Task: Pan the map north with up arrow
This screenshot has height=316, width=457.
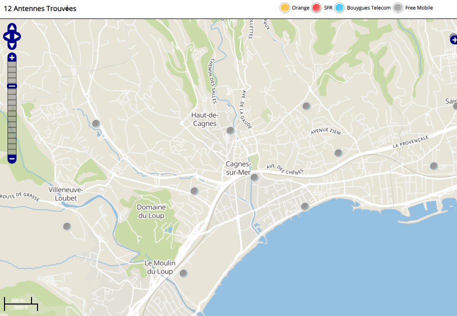Action: point(12,27)
